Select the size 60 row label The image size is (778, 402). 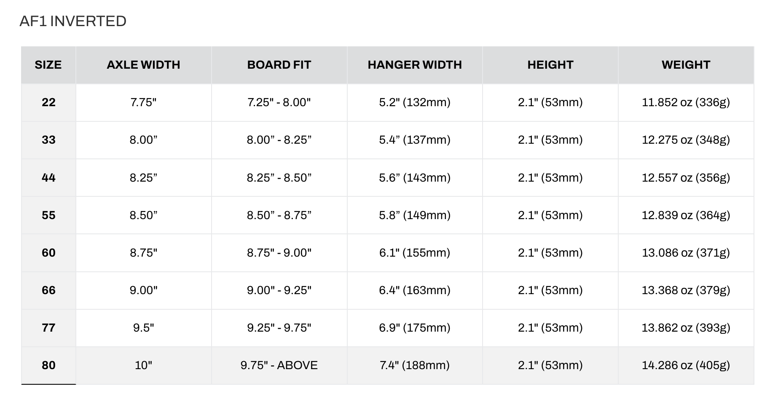(x=48, y=253)
